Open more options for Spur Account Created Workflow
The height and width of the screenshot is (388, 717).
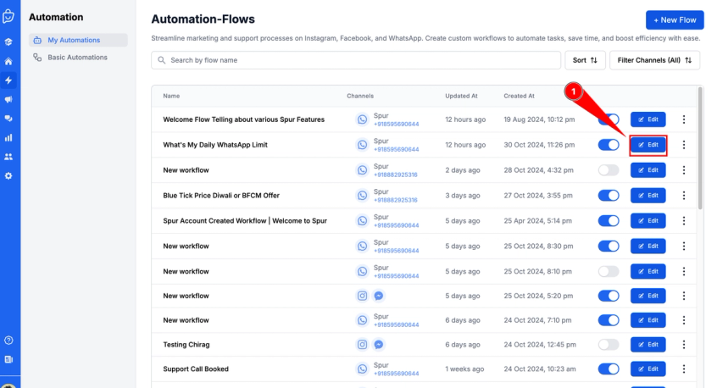[684, 221]
